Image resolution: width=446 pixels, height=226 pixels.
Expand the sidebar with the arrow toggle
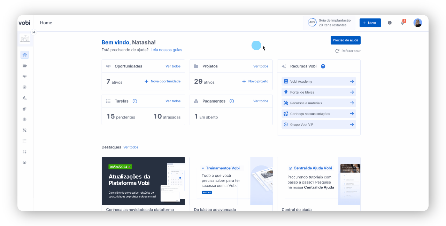[34, 32]
